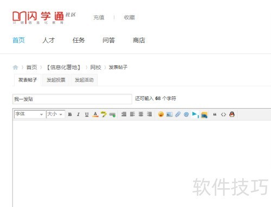
Task: Click the insert link icon
Action: pos(112,115)
